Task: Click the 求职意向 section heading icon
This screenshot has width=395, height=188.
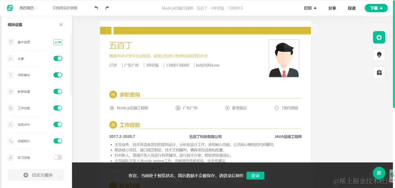Action: coord(113,95)
